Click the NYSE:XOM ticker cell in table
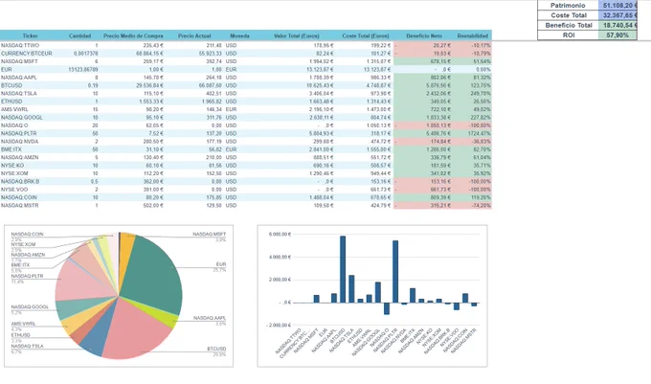The image size is (651, 384). tap(14, 173)
